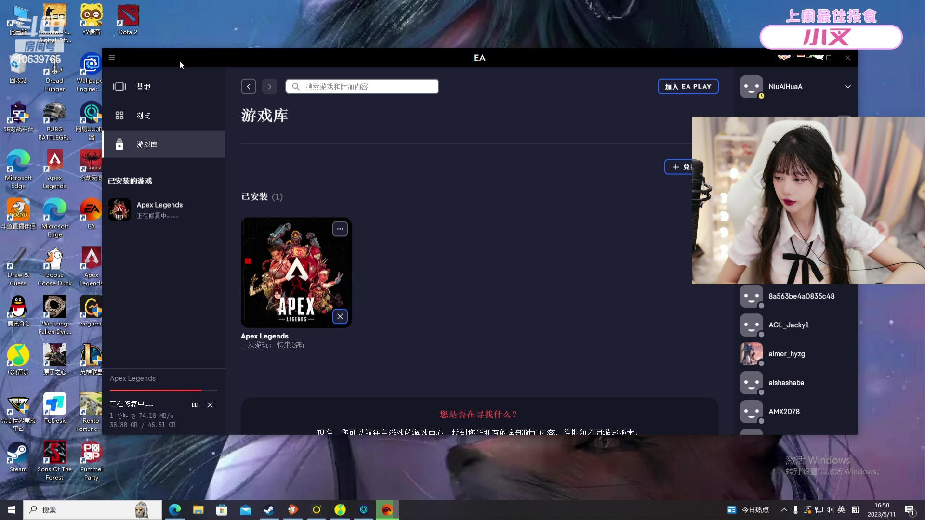Open the Mail app from taskbar
Image resolution: width=925 pixels, height=520 pixels.
pyautogui.click(x=246, y=510)
